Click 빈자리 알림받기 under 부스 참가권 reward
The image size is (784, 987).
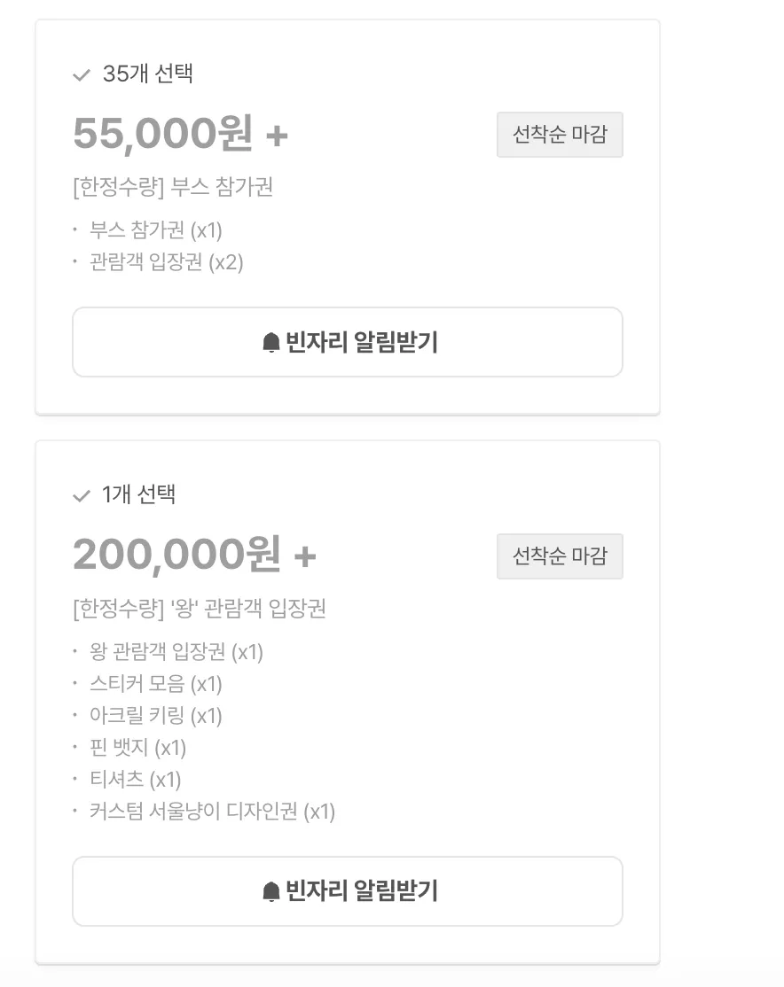348,342
